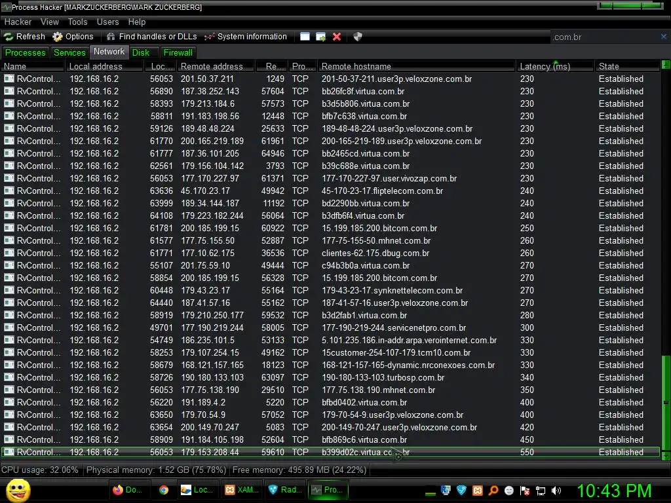Open the Help menu
The image size is (671, 503).
(x=137, y=22)
